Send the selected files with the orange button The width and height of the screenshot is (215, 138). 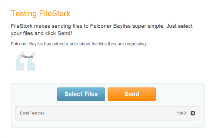[x=132, y=94]
